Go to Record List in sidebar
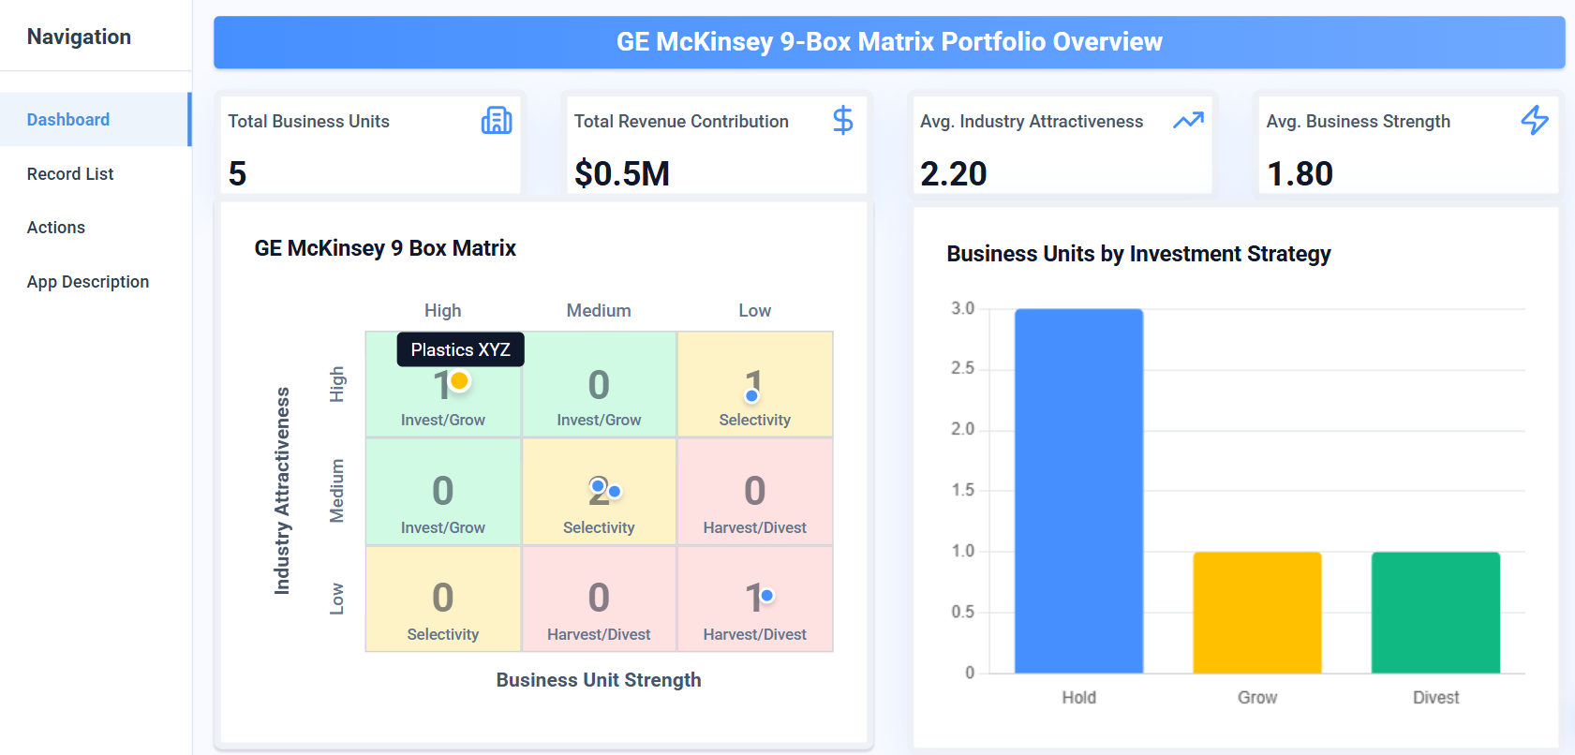 click(96, 174)
